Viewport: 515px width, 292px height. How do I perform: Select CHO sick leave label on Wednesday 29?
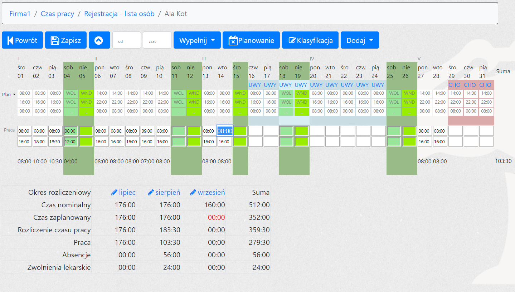(x=455, y=85)
